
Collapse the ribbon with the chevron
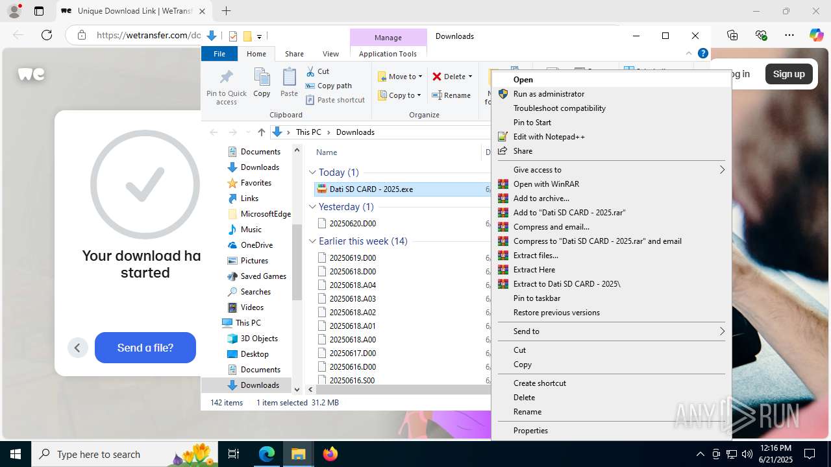689,54
